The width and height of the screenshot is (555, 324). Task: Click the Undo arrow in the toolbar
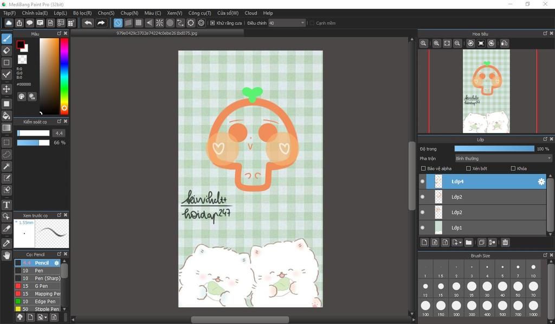[x=88, y=23]
